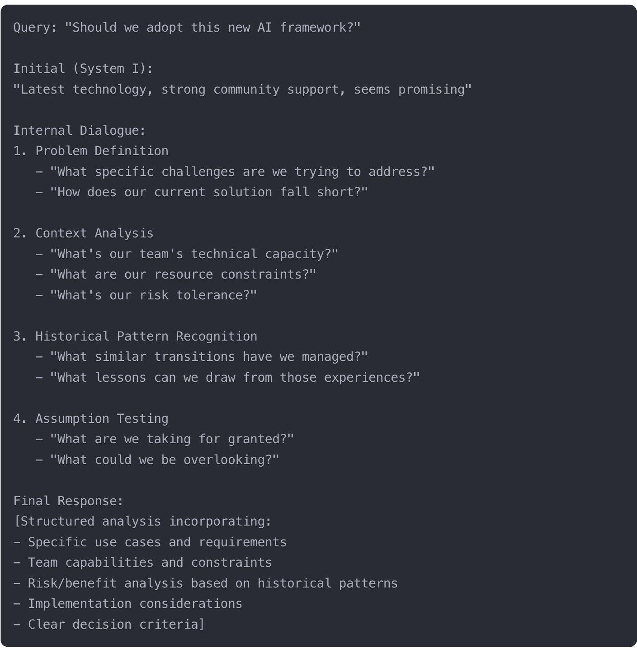Click the "Latest technology, strong community support" line
Viewport: 637px width, 654px height.
[x=242, y=90]
